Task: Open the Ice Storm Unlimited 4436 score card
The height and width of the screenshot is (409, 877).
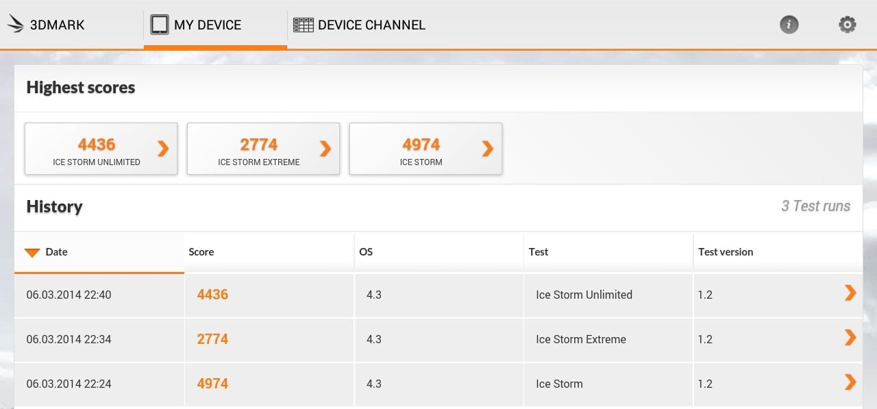Action: pos(101,149)
